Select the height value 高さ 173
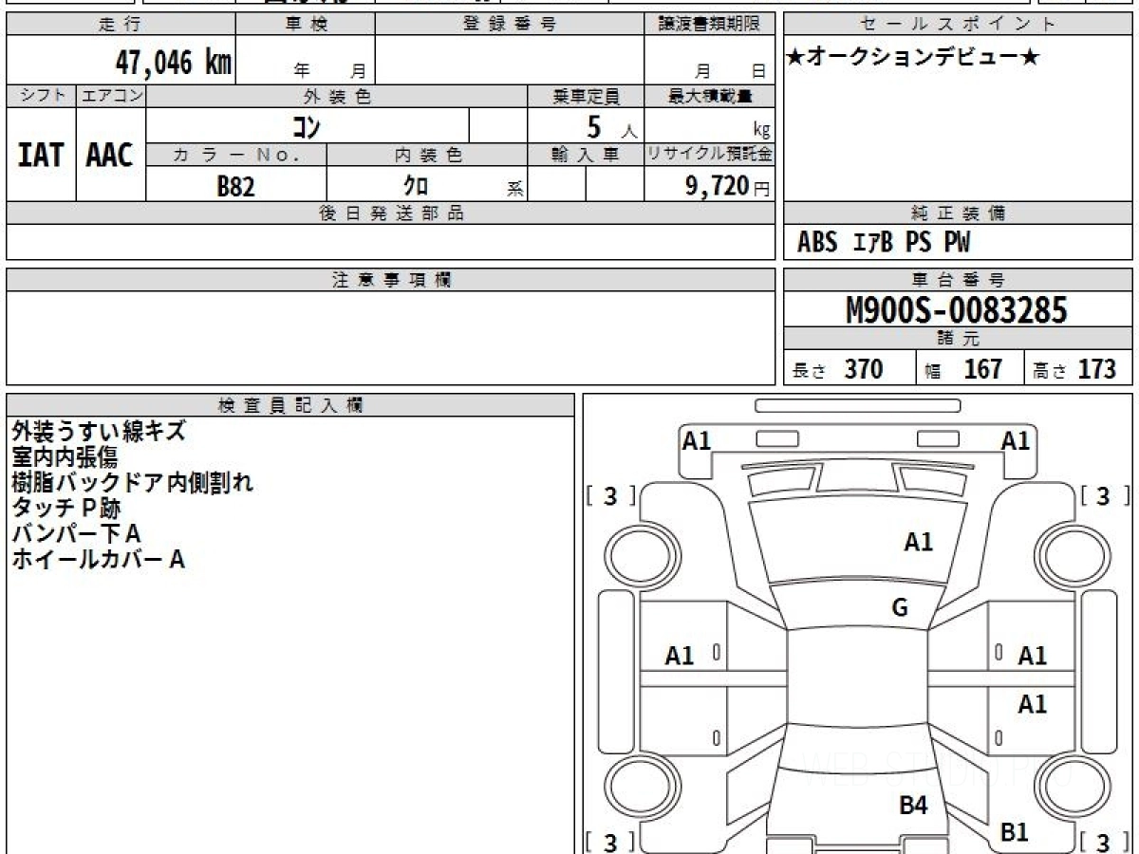Screen dimensions: 1139x854 (x=1075, y=369)
